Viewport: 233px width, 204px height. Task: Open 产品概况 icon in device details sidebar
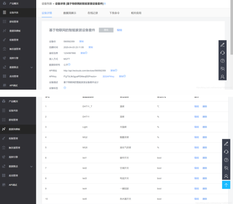pos(4,3)
